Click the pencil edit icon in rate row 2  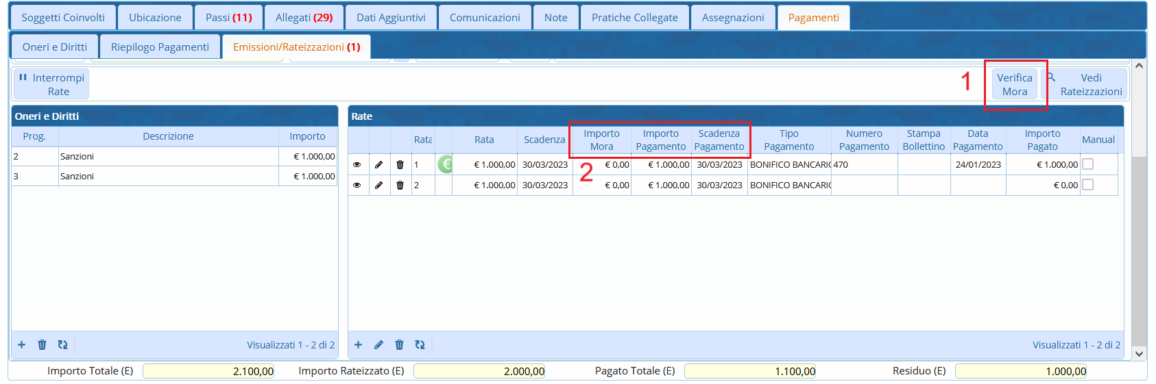point(378,185)
